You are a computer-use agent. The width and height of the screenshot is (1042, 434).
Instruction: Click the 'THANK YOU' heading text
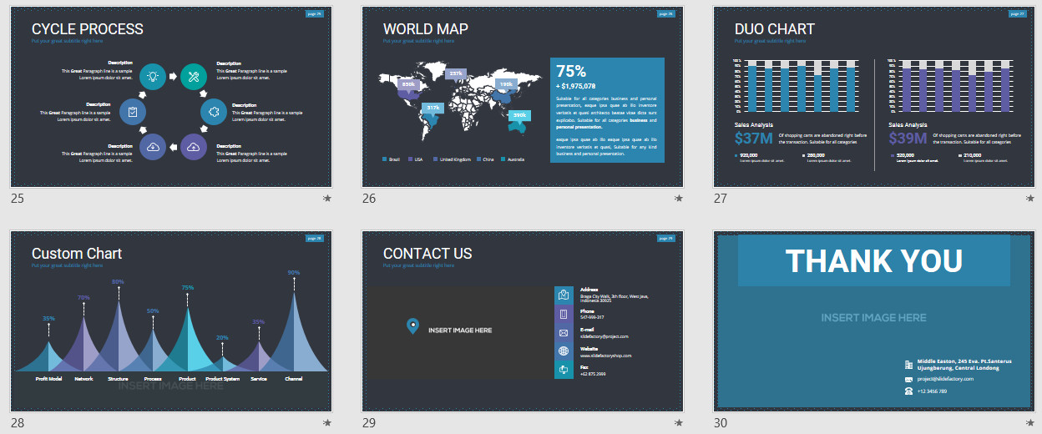(874, 261)
